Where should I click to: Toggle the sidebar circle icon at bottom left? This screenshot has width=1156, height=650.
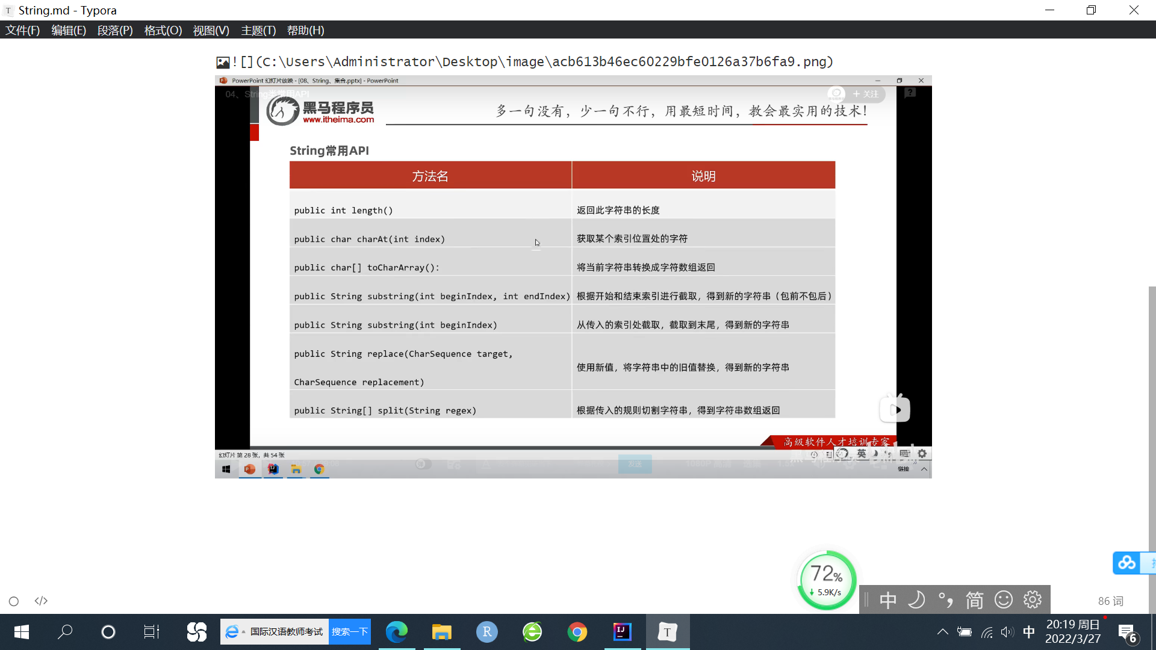pos(14,601)
